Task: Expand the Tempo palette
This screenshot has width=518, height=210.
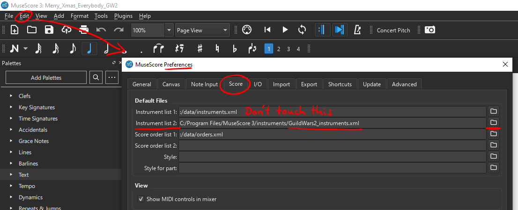Action: pyautogui.click(x=11, y=186)
